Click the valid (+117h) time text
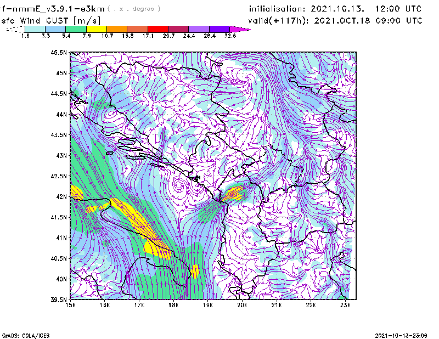This screenshot has height=339, width=439. [x=335, y=20]
